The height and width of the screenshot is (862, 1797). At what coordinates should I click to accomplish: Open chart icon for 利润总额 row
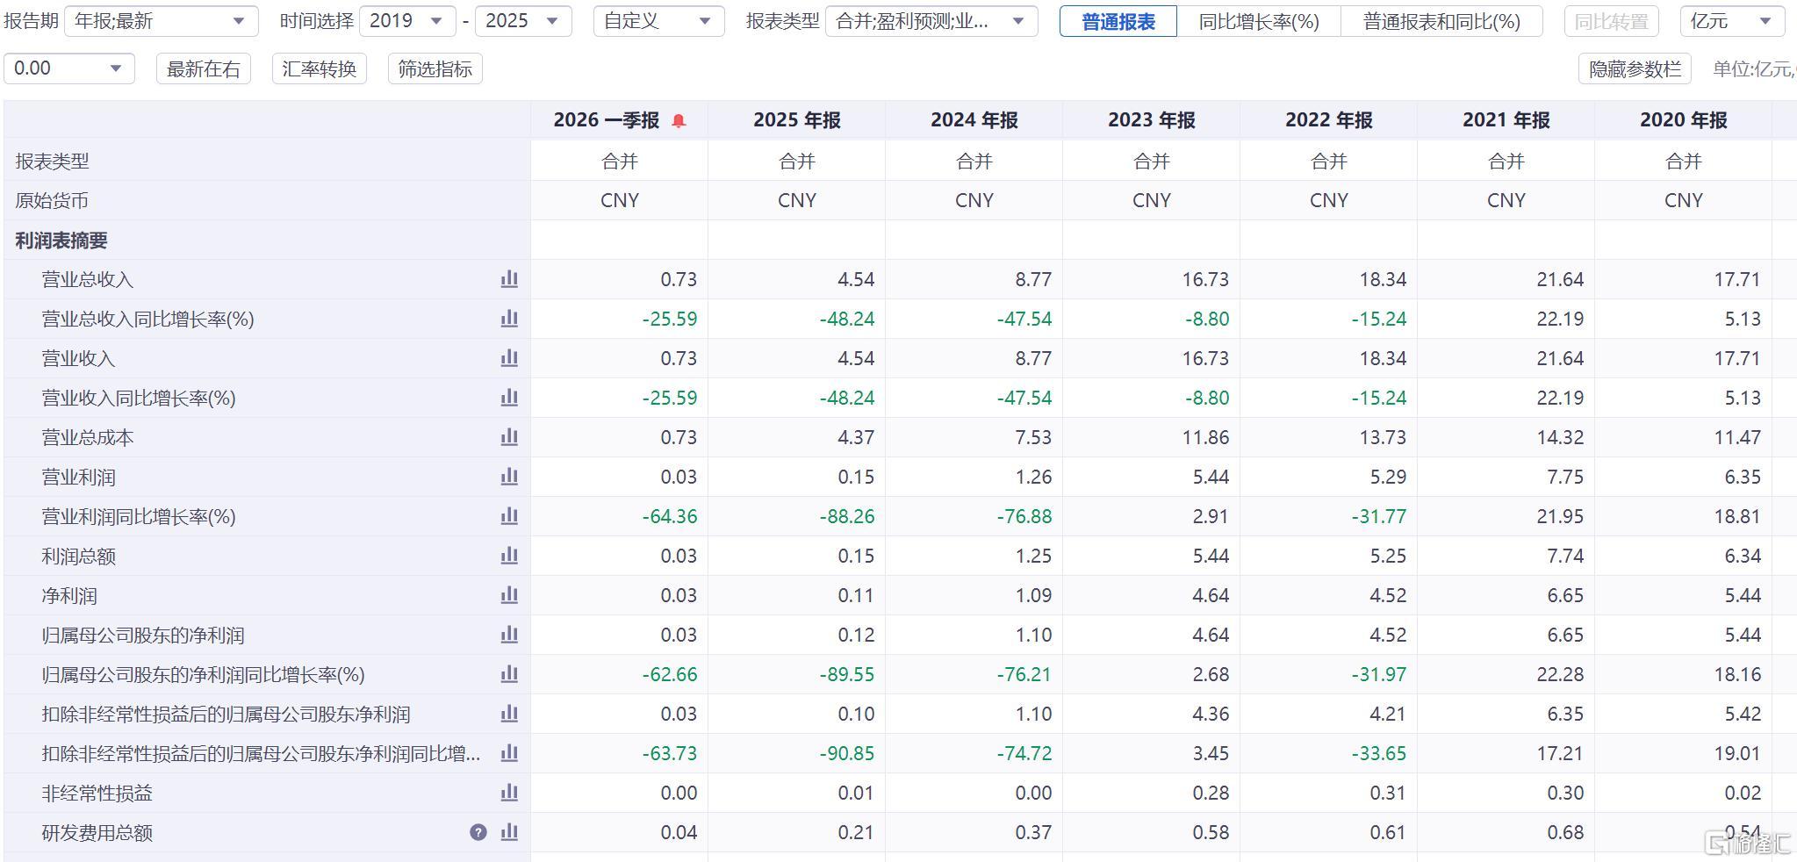(x=509, y=556)
